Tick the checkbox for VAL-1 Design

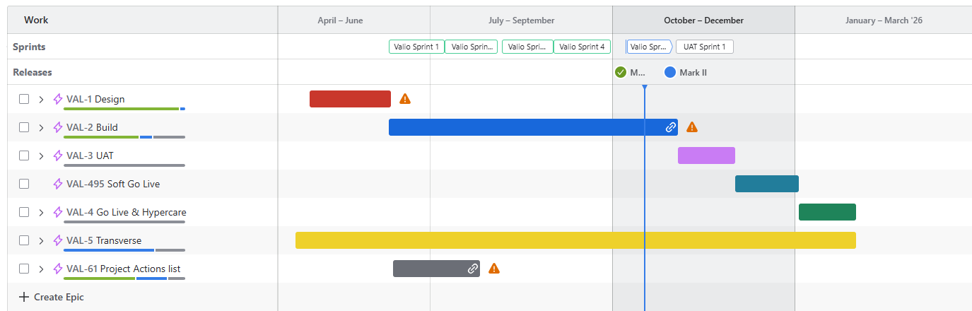point(24,99)
